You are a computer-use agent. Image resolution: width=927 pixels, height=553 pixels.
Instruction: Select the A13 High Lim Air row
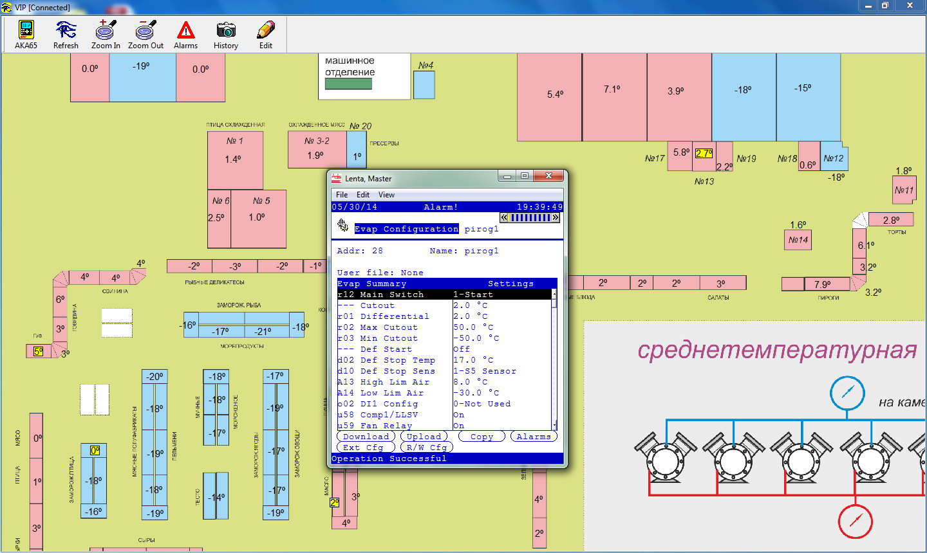tap(444, 382)
